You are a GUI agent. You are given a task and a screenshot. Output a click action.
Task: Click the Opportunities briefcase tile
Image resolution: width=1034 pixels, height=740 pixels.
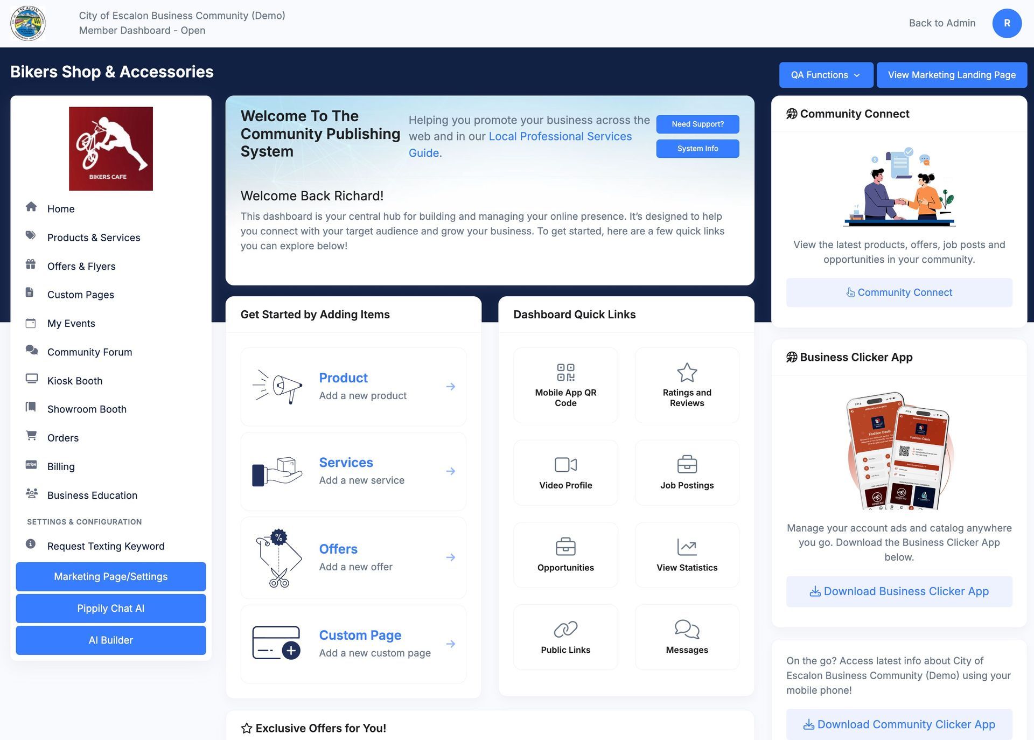(565, 555)
